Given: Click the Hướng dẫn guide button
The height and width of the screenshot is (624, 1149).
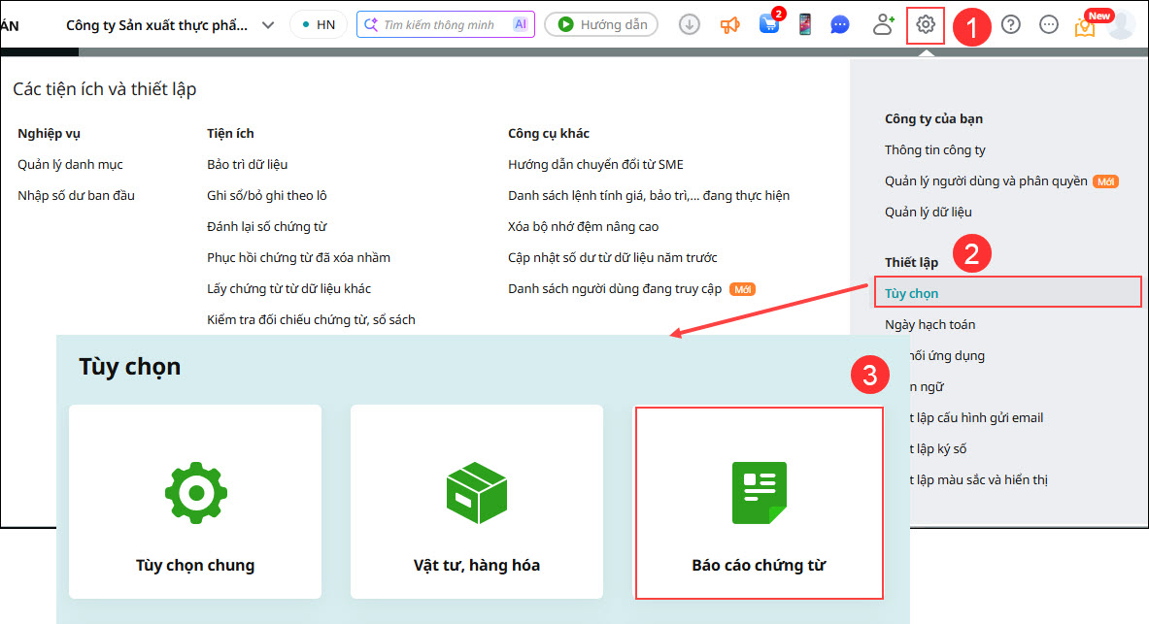Looking at the screenshot, I should [x=601, y=24].
